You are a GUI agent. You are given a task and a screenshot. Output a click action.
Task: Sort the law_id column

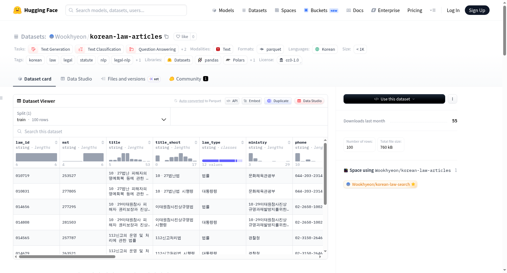56,142
